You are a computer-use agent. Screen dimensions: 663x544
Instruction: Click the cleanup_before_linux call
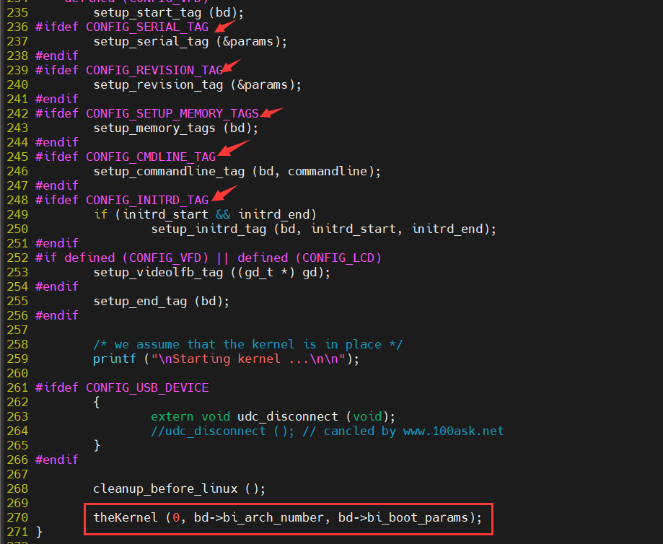tap(165, 488)
